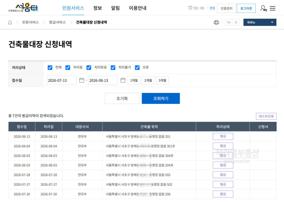Select 3개월 period button
Image resolution: width=284 pixels, height=204 pixels.
(163, 80)
